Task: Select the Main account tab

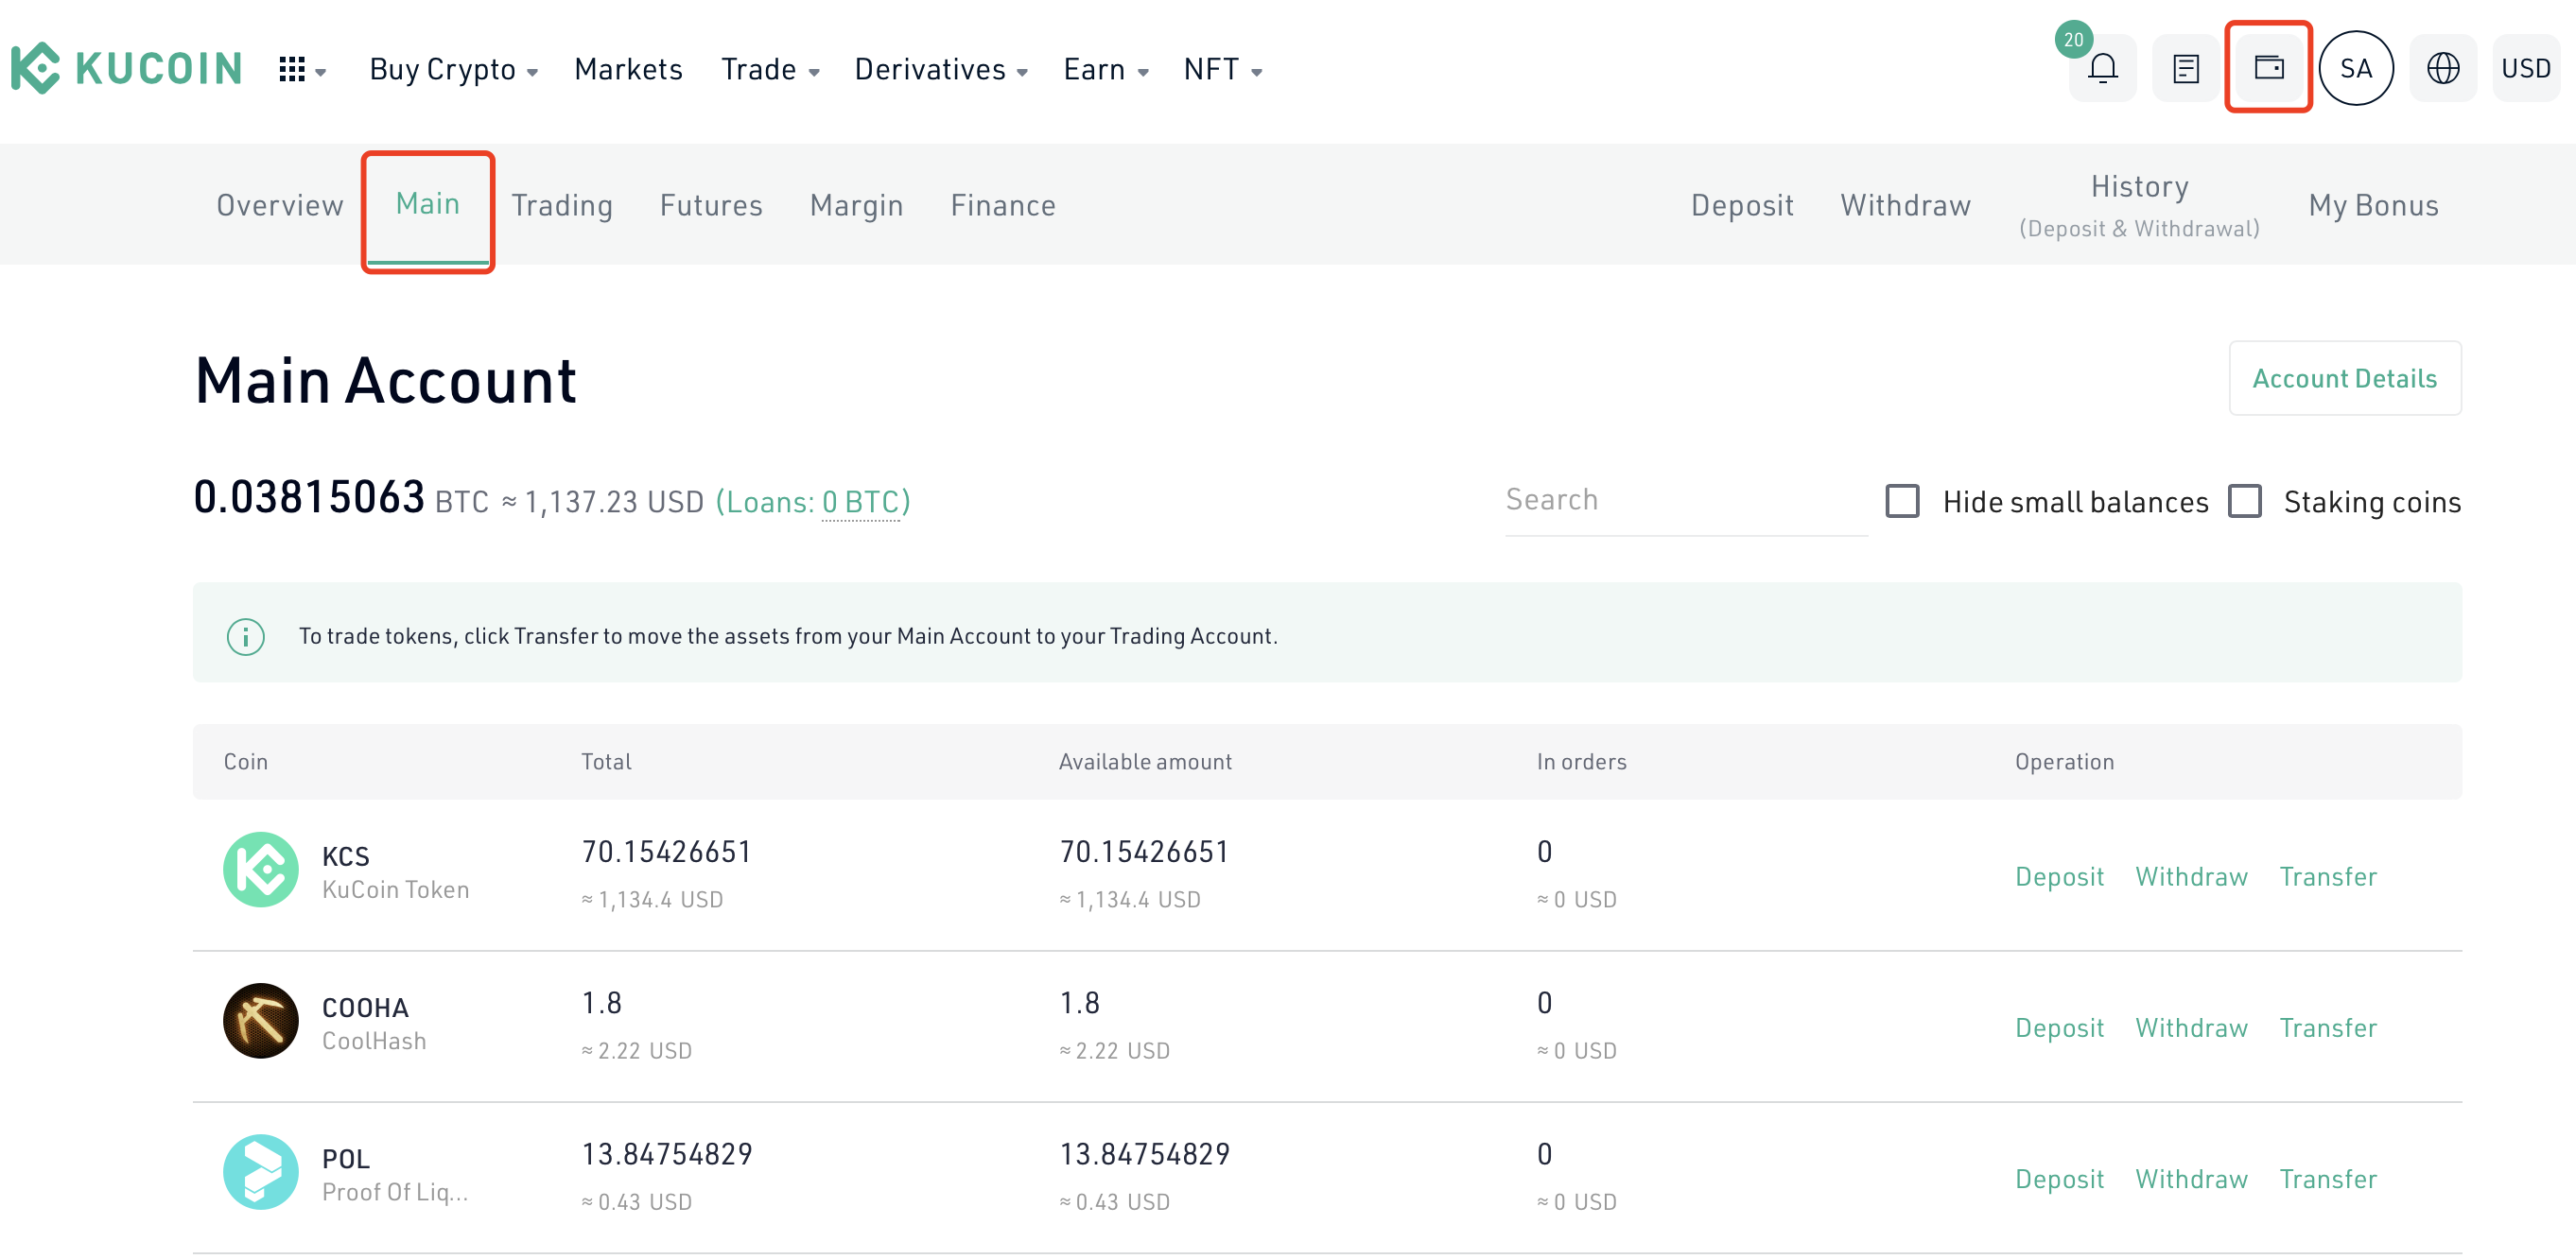Action: tap(428, 204)
